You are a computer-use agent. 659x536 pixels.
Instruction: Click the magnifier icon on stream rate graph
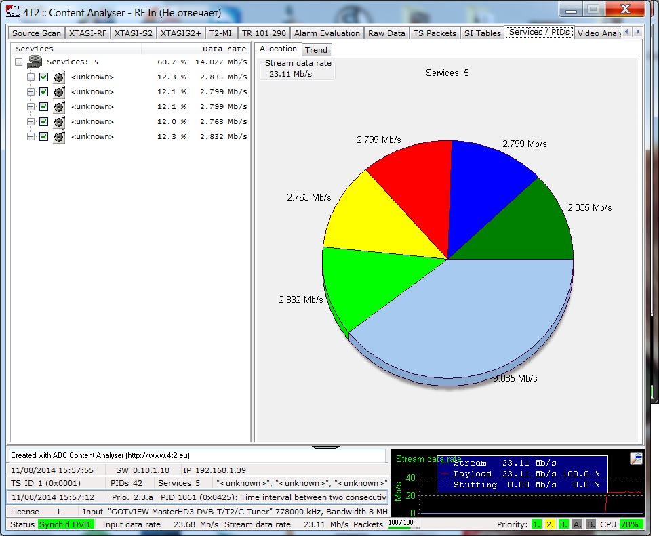(637, 458)
